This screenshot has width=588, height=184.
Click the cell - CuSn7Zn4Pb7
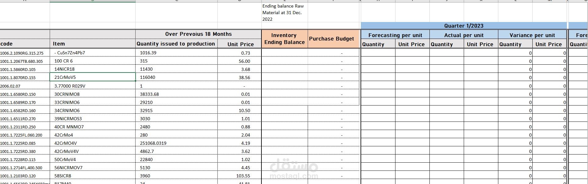point(92,53)
